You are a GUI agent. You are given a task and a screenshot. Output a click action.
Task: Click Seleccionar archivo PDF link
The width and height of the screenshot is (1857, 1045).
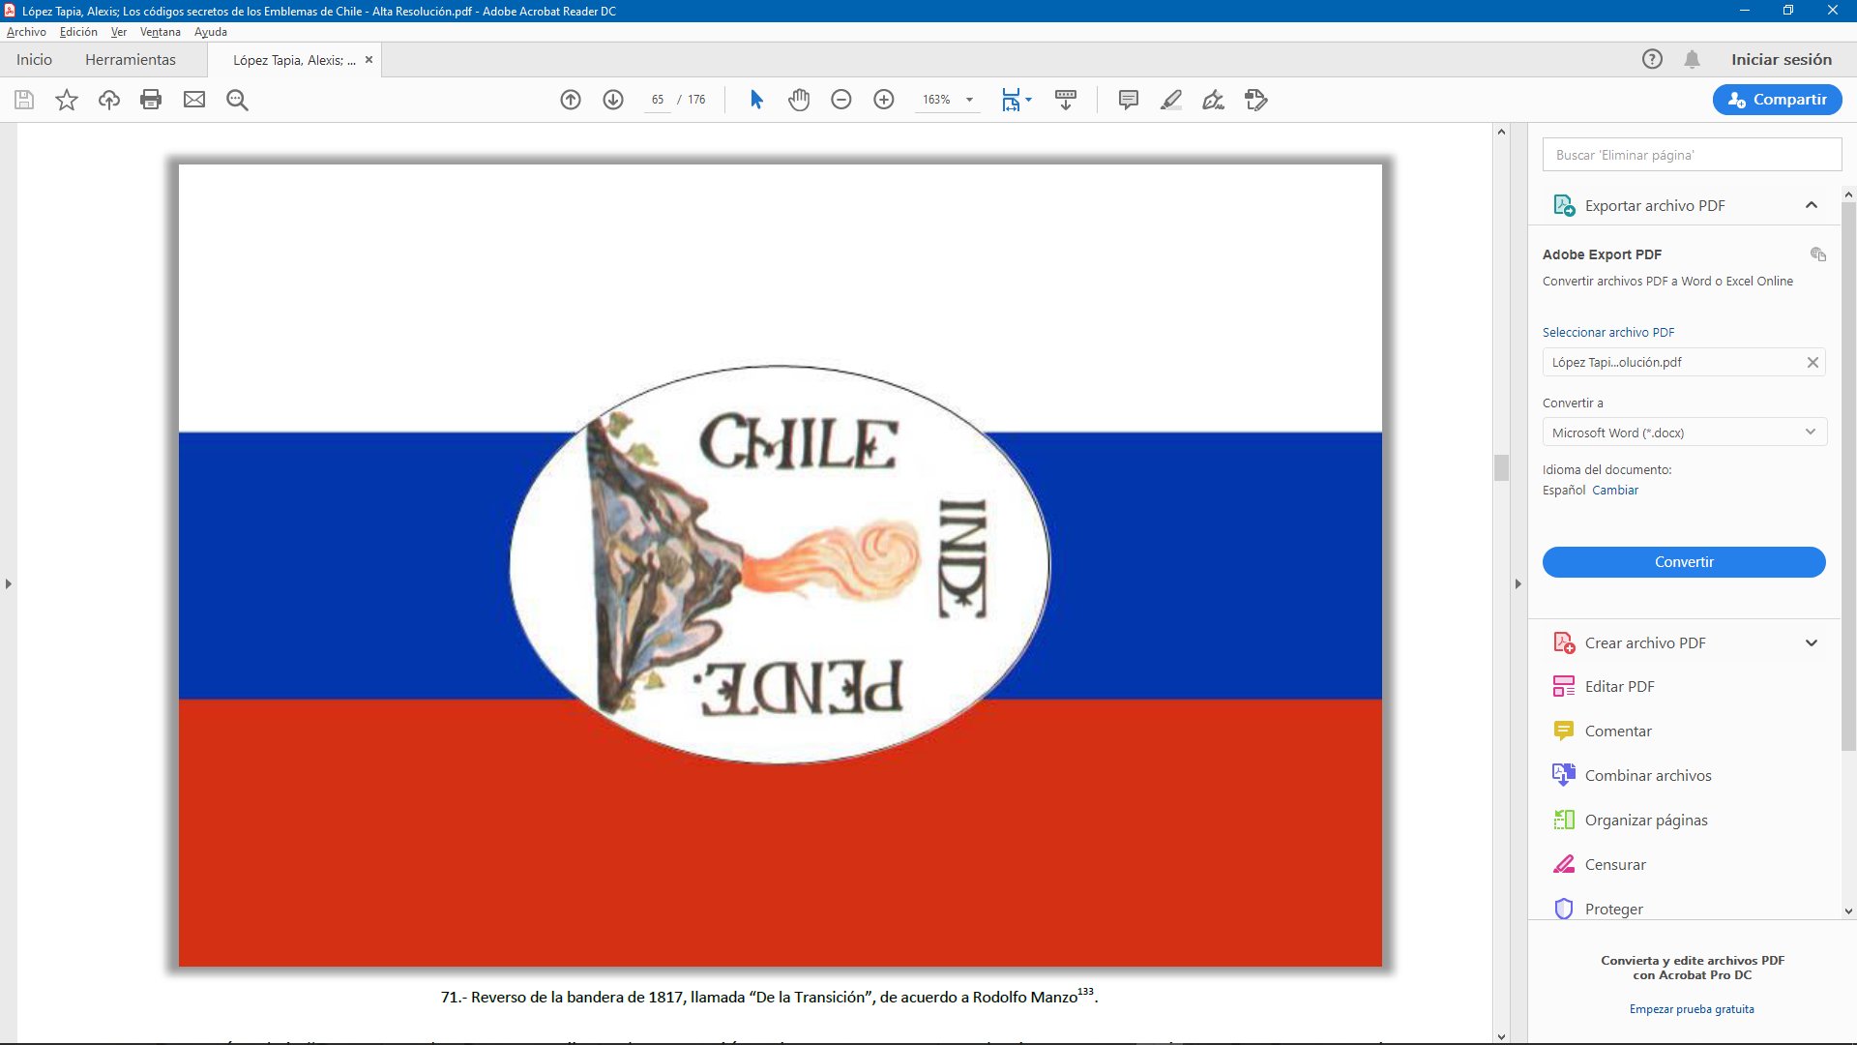[1607, 332]
